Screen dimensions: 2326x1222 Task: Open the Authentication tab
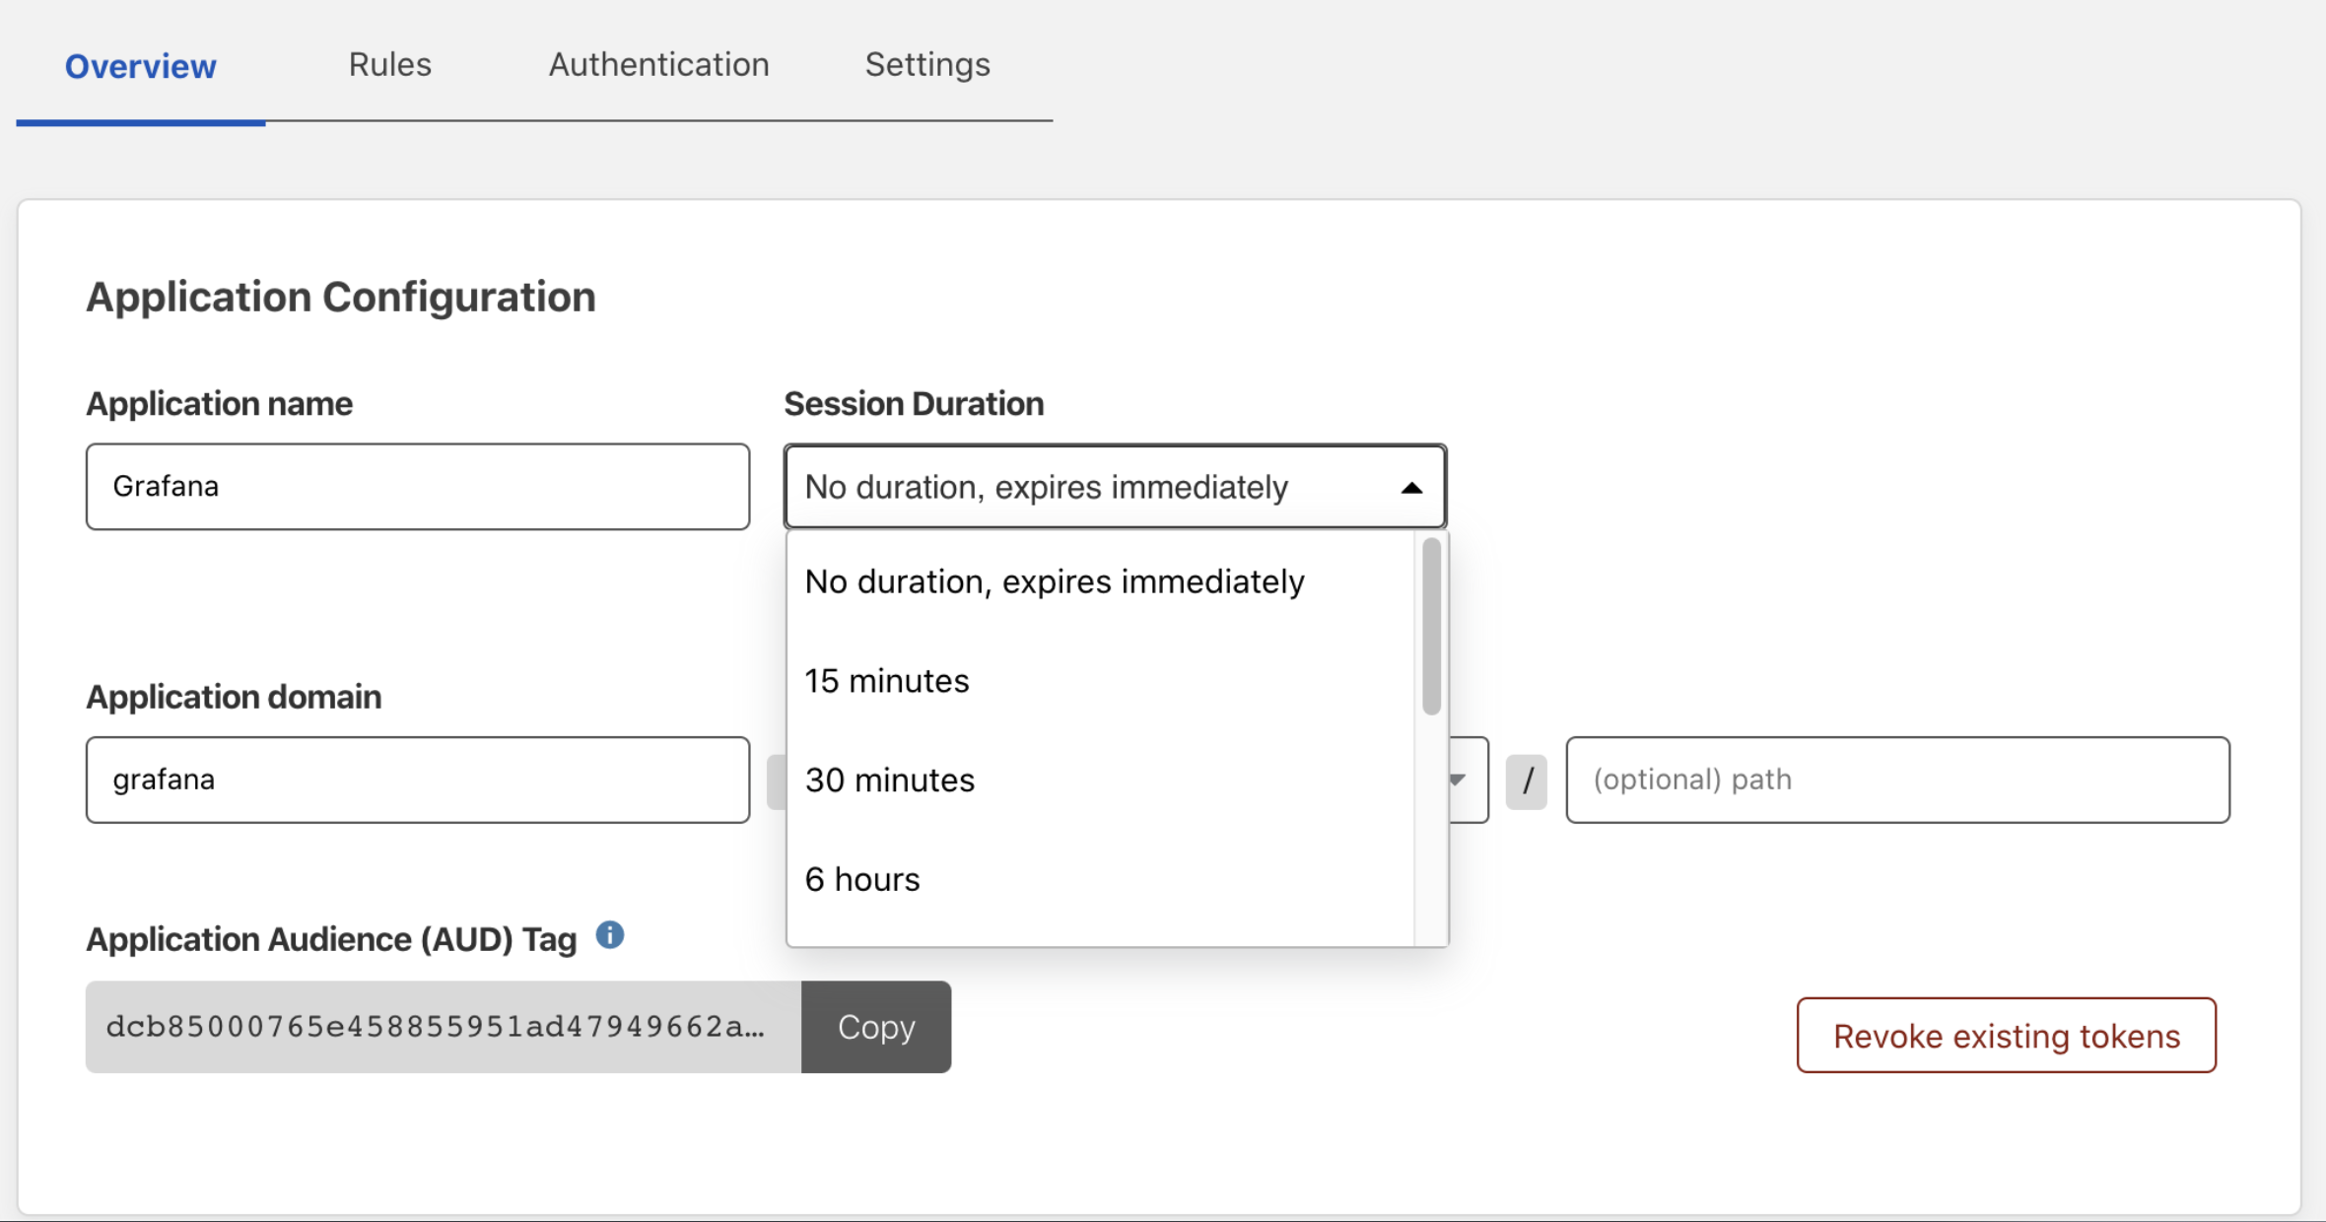658,64
